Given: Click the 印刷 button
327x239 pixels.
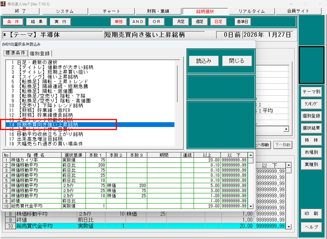Looking at the screenshot, I should click(x=311, y=214).
